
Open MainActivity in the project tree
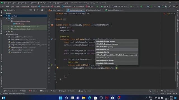tap(20, 24)
